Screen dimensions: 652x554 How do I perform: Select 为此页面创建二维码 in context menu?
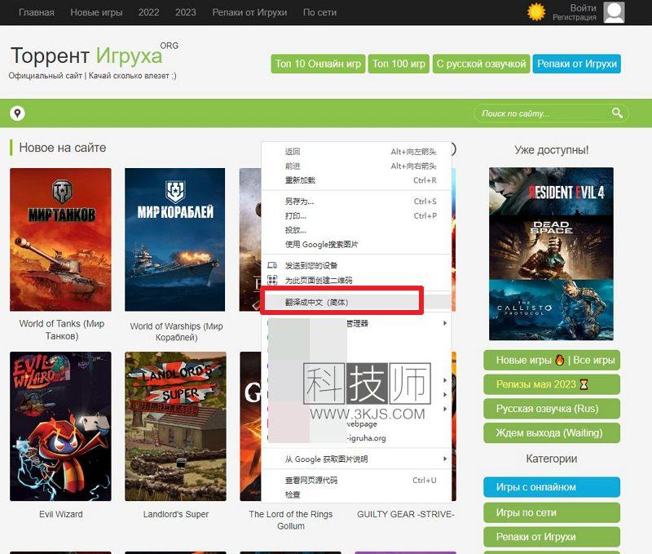click(x=356, y=280)
